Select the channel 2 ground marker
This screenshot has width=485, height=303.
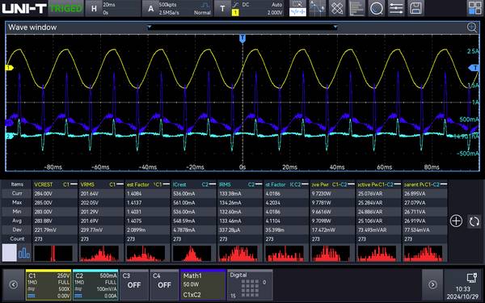click(x=10, y=136)
